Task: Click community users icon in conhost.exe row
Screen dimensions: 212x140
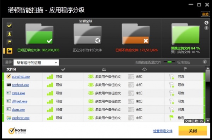Action: coord(91,85)
